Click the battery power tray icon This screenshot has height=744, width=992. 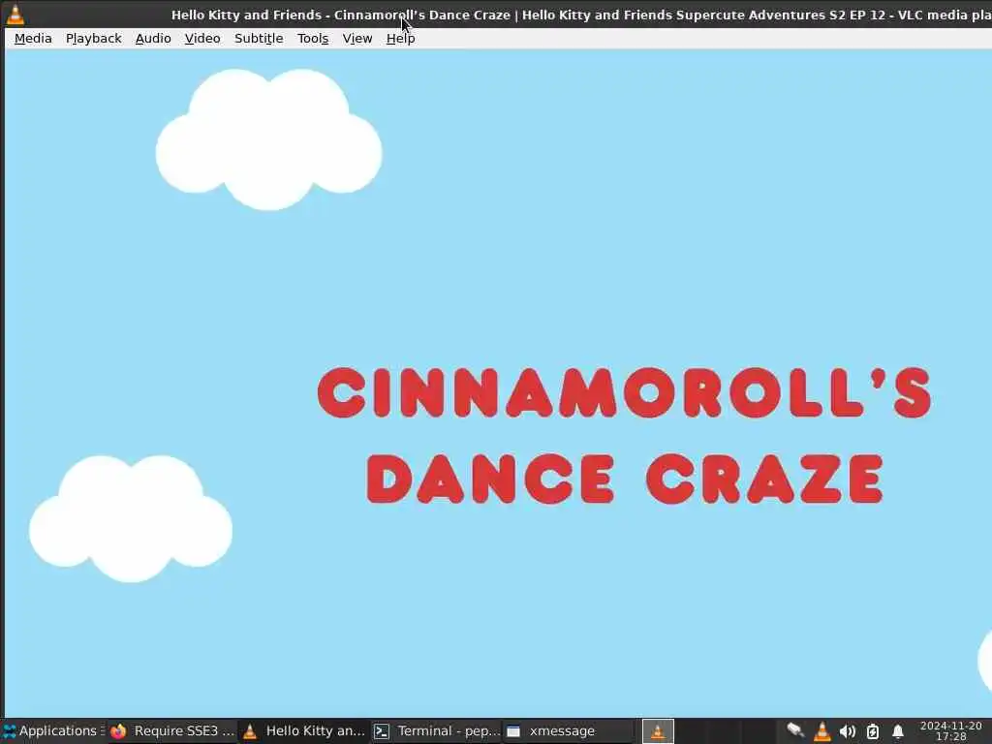tap(873, 731)
